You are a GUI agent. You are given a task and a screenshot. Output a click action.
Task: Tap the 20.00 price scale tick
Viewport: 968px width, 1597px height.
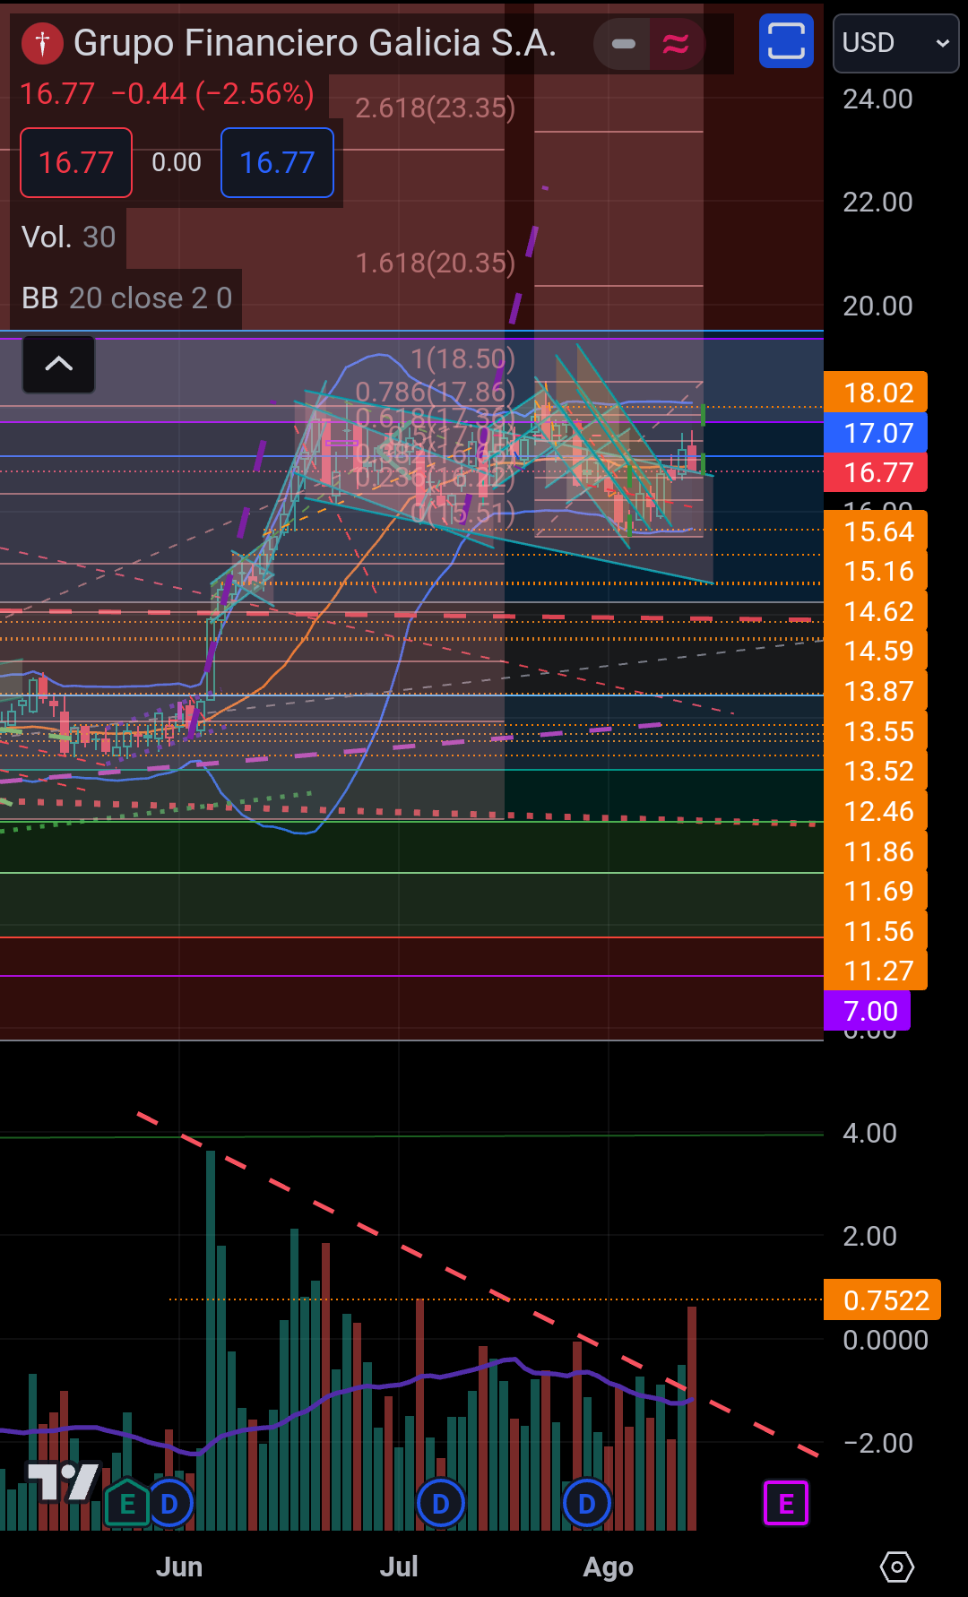(x=877, y=306)
